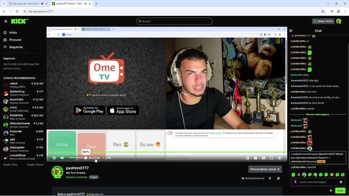Click the follow-user icon beside share
Screen dimensions: 349x196
tap(278, 178)
